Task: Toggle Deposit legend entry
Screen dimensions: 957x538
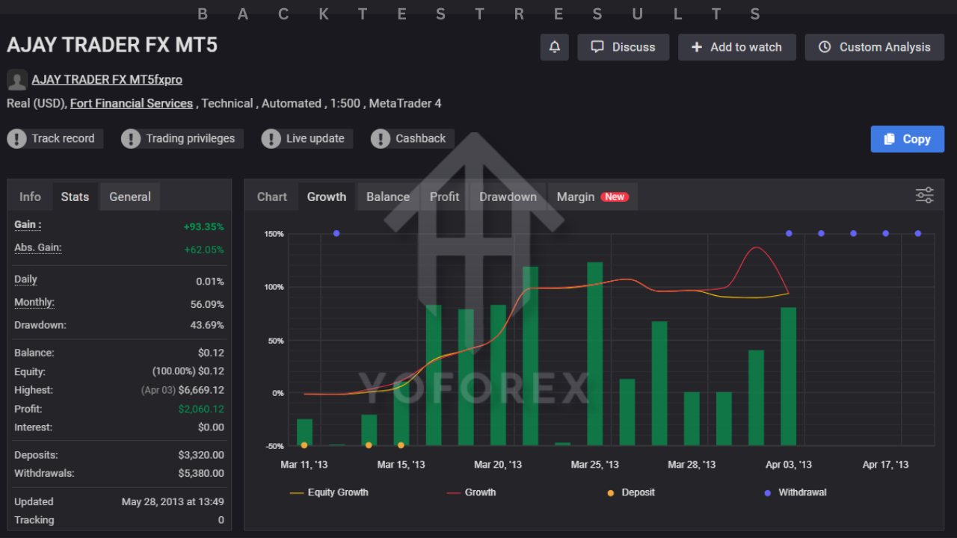Action: tap(632, 492)
